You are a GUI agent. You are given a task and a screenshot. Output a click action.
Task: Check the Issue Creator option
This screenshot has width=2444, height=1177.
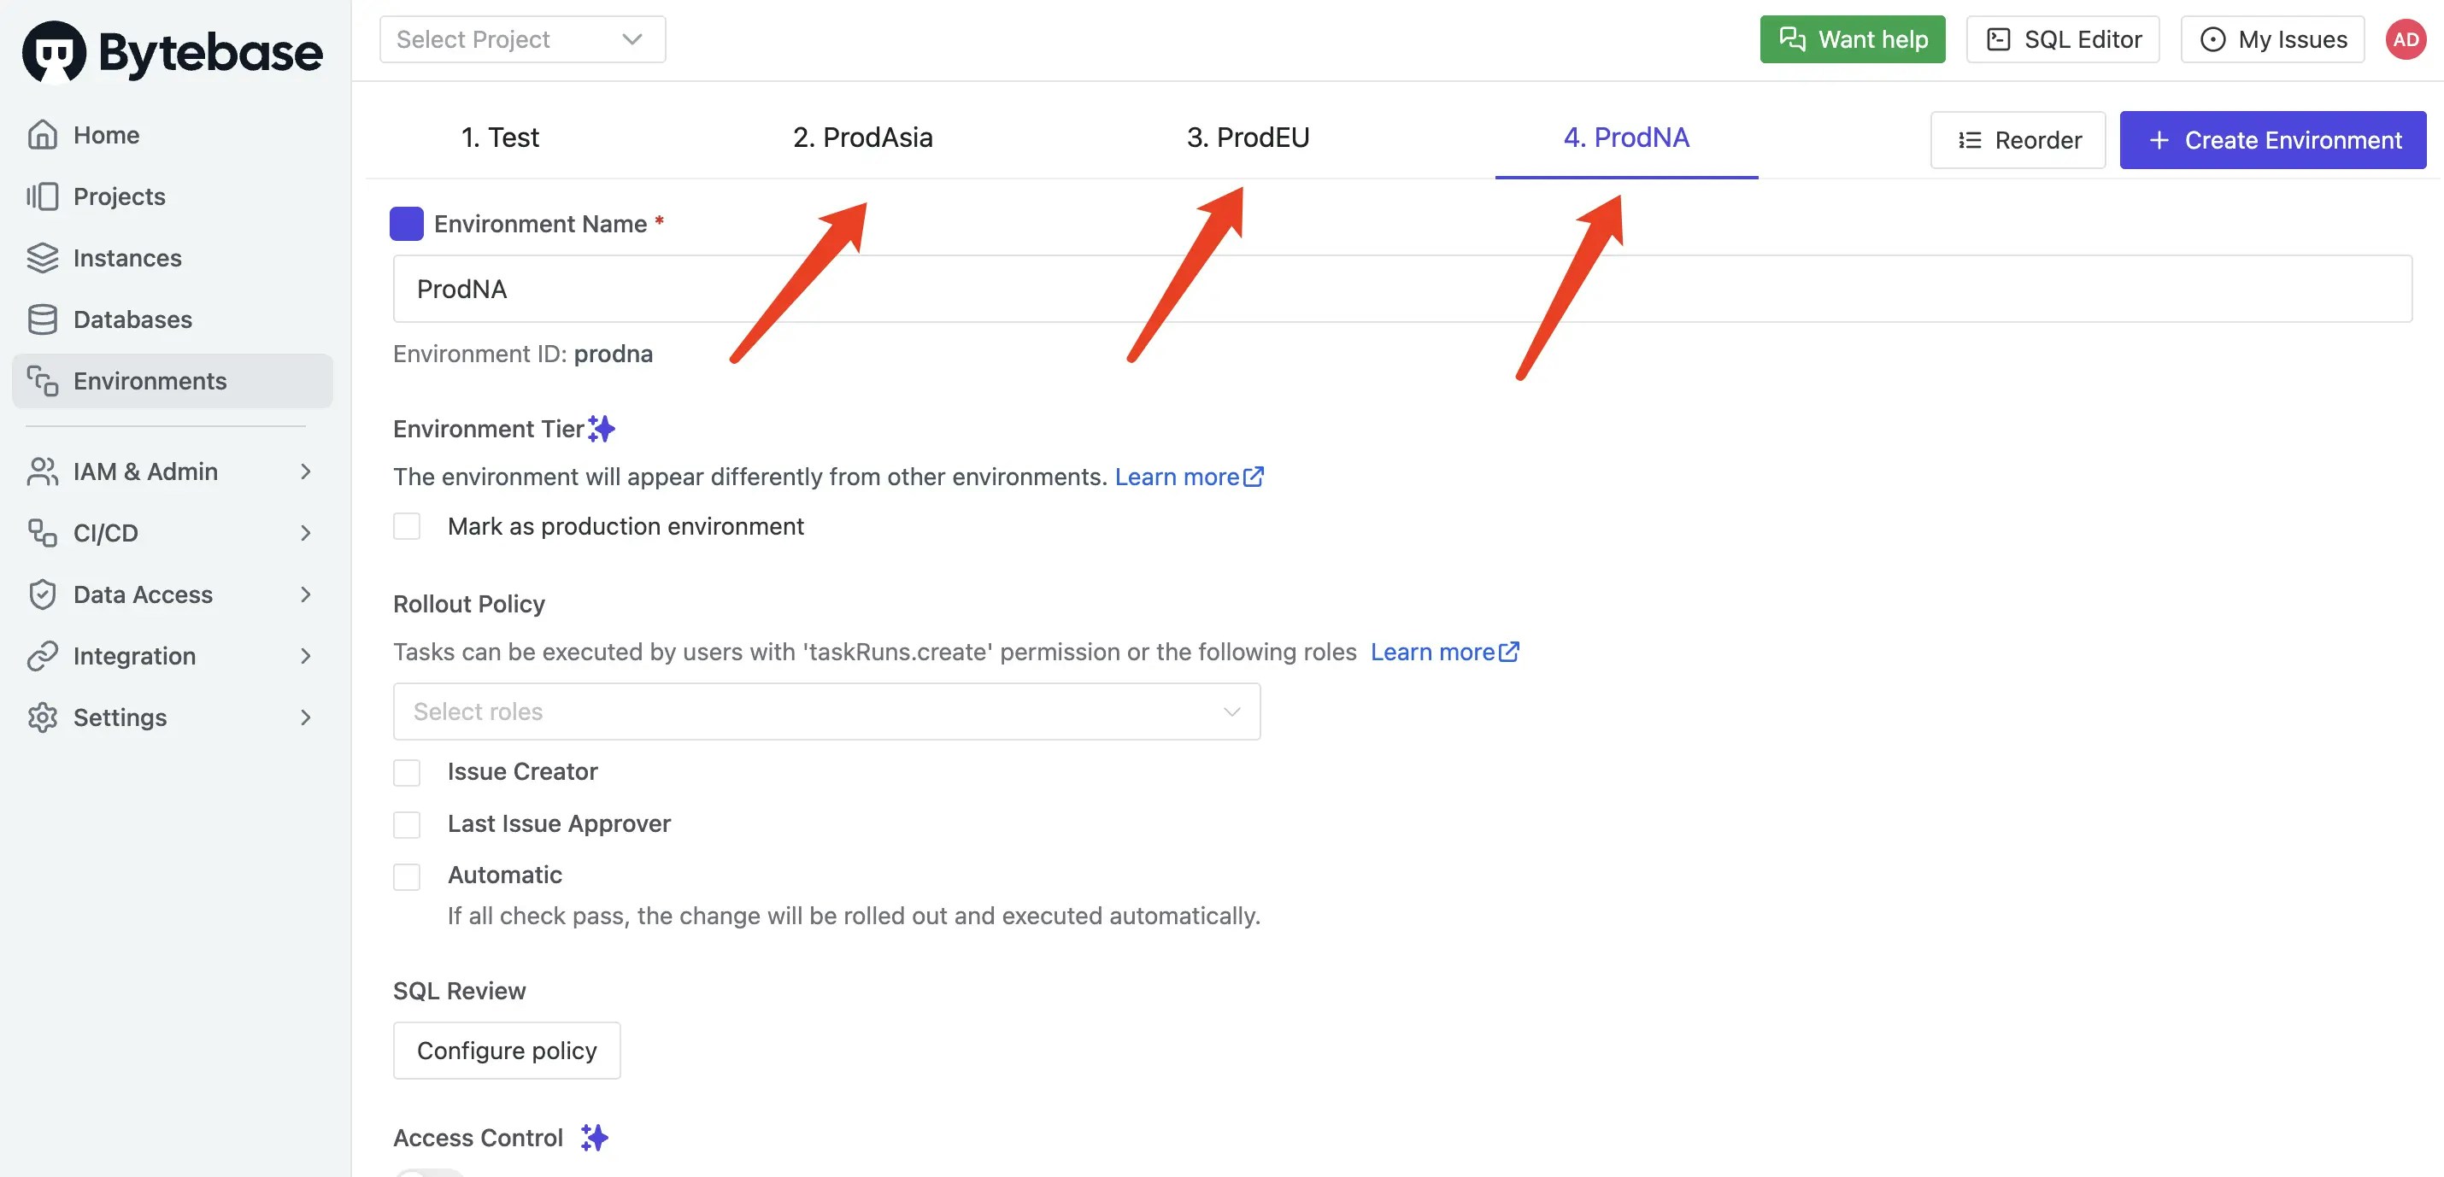407,772
